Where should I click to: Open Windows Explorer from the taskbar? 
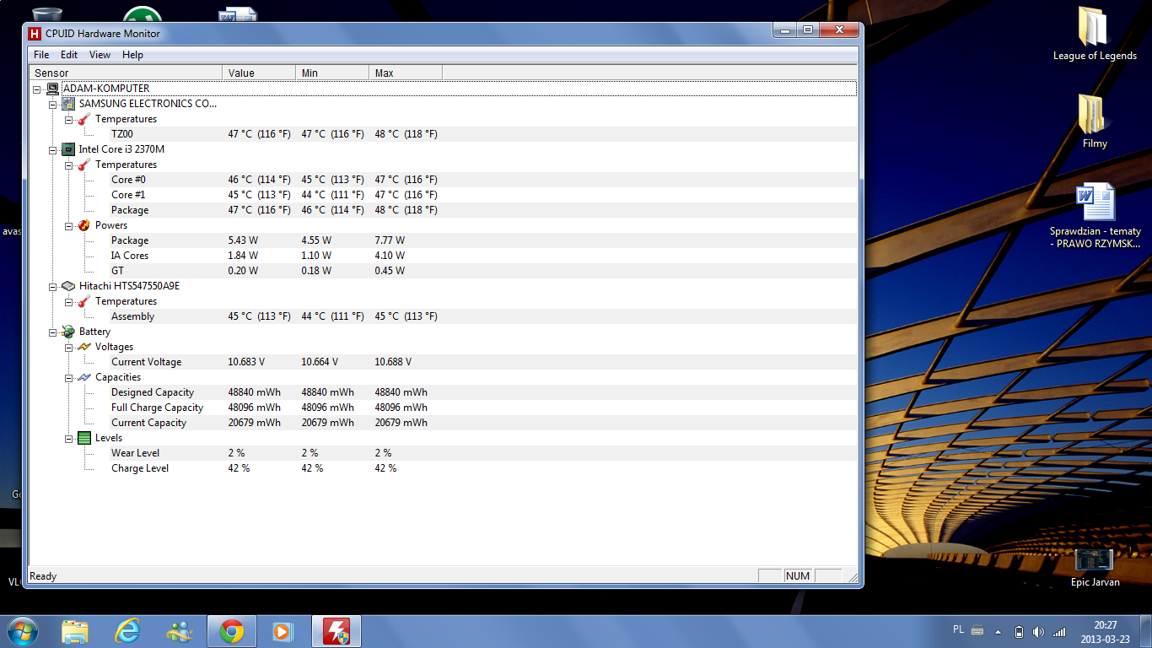click(x=75, y=631)
